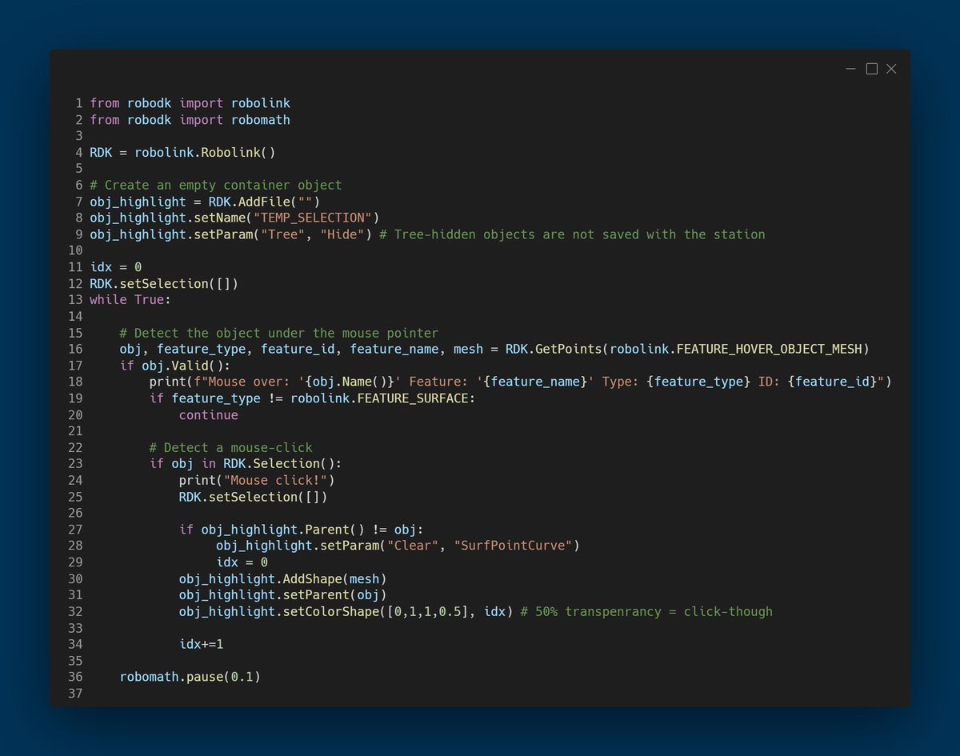Image resolution: width=960 pixels, height=756 pixels.
Task: Click 'while True:' on line 13
Action: [x=130, y=300]
